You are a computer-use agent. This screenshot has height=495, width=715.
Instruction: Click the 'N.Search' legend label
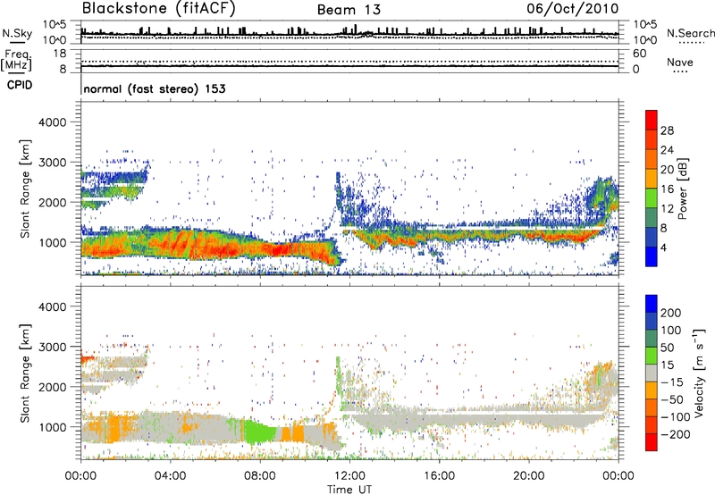point(690,33)
